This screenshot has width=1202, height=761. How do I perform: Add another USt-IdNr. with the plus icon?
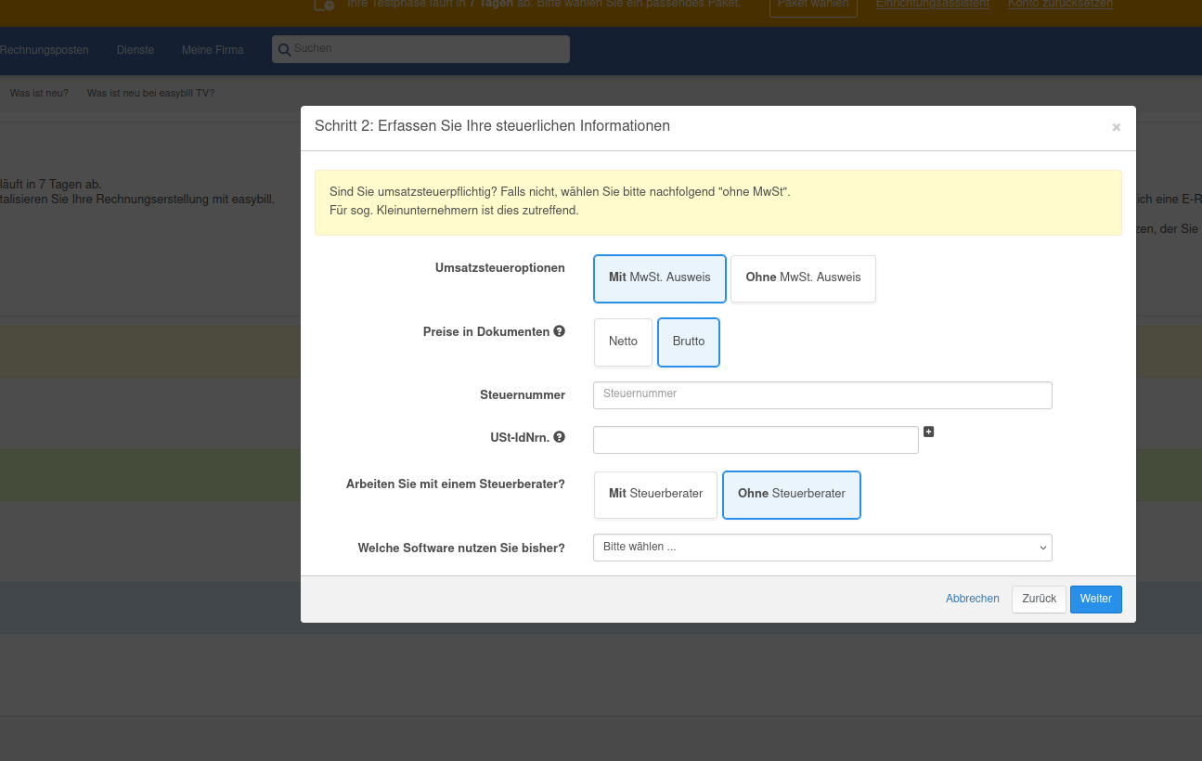coord(928,432)
